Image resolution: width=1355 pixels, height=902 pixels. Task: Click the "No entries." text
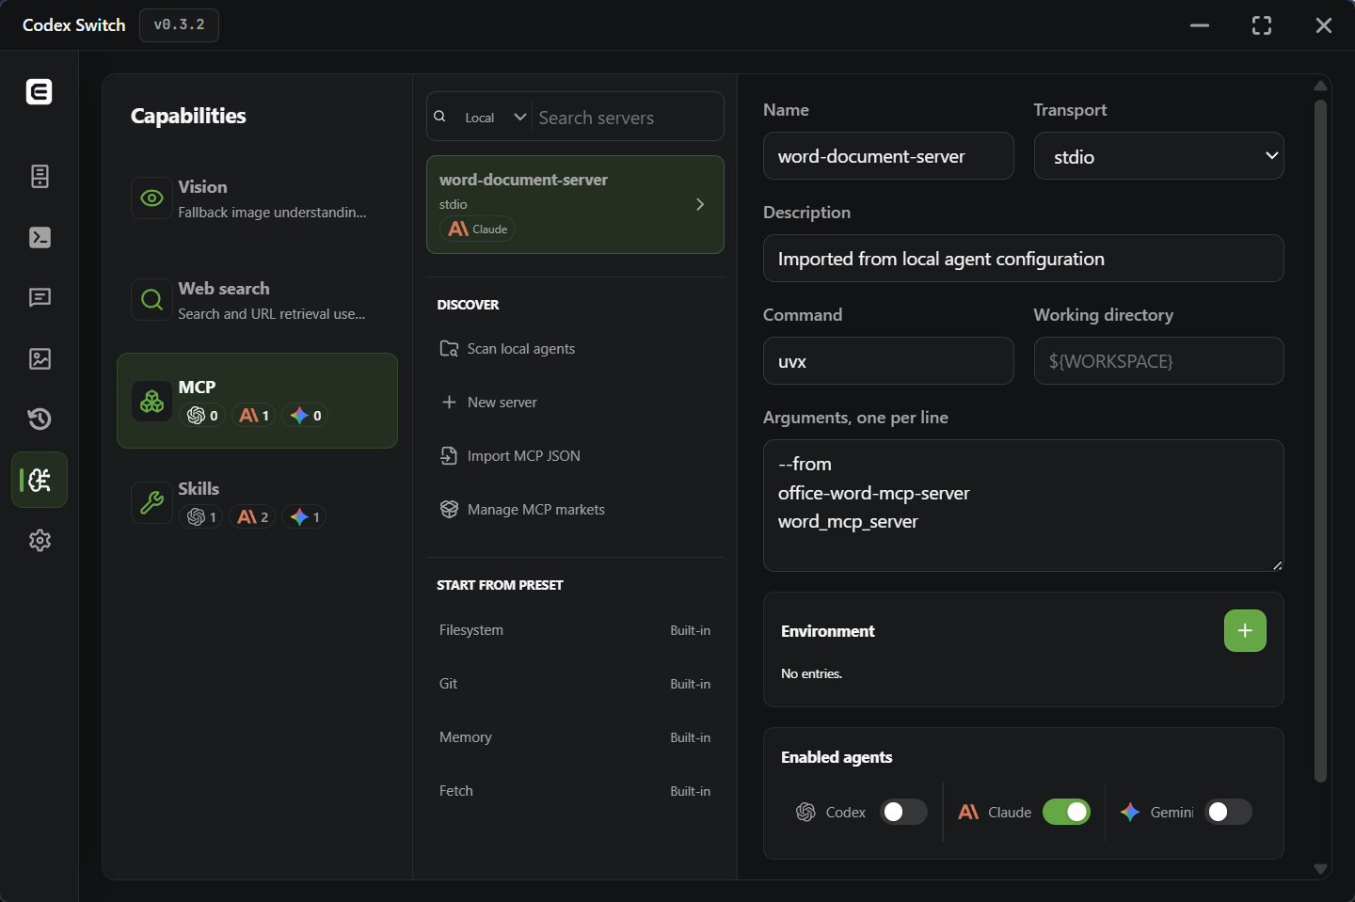coord(811,673)
